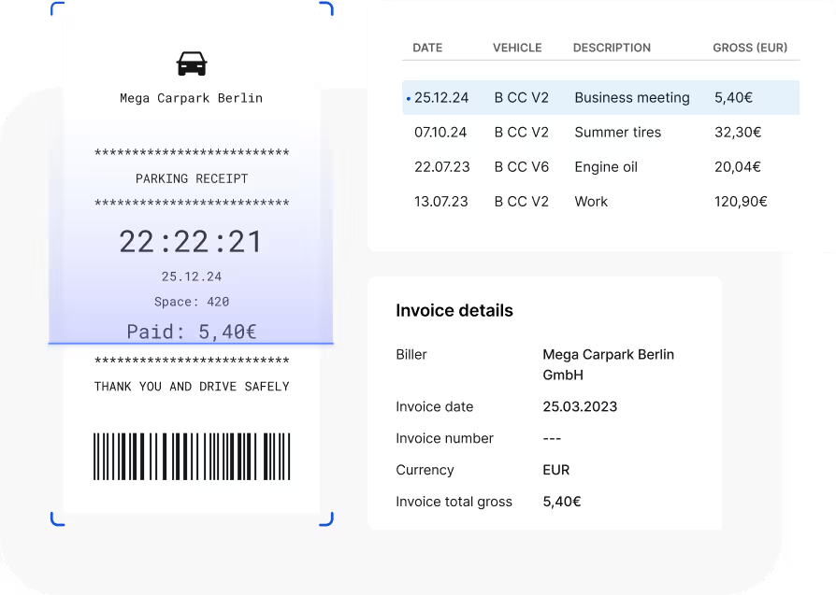This screenshot has width=836, height=595.
Task: Click the Currency label
Action: click(x=425, y=470)
